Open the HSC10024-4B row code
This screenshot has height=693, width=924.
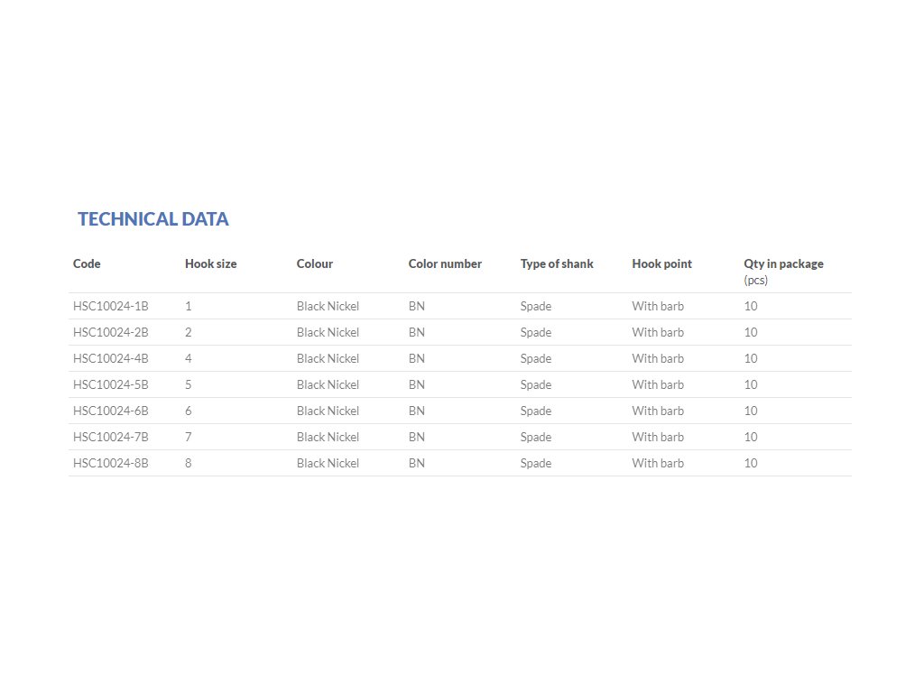[x=110, y=358]
